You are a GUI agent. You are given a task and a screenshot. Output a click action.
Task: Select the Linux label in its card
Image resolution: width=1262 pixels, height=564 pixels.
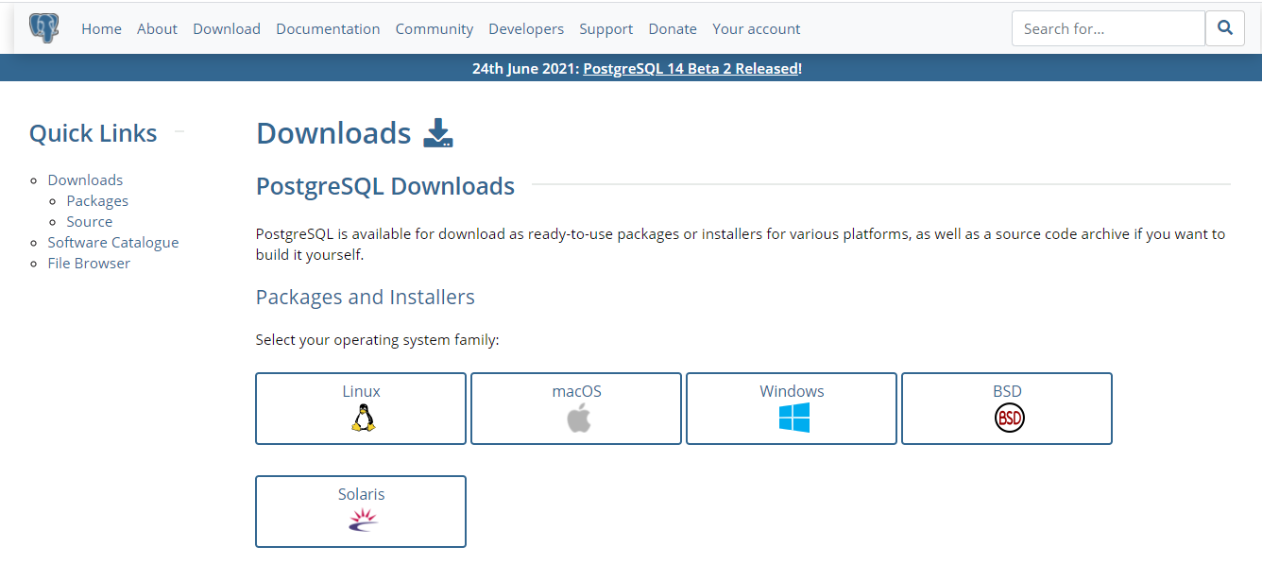[x=362, y=391]
